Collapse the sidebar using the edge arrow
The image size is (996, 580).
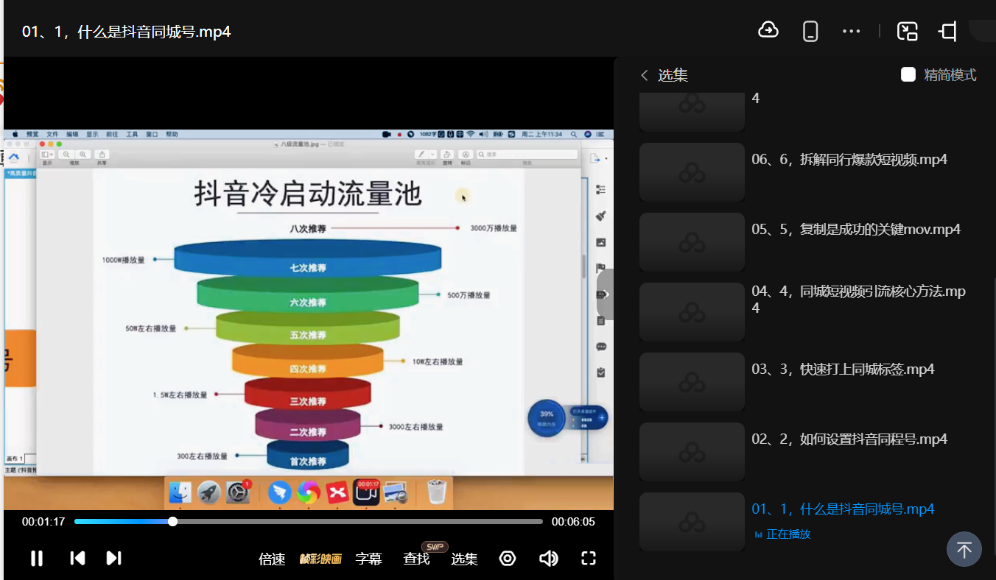click(x=605, y=294)
